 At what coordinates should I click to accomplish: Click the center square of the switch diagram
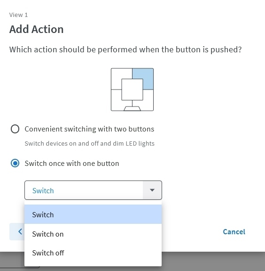tap(132, 90)
